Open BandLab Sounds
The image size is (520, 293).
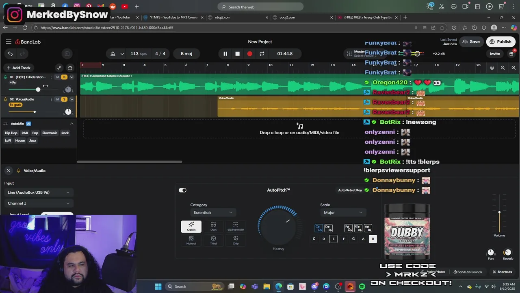pyautogui.click(x=468, y=272)
